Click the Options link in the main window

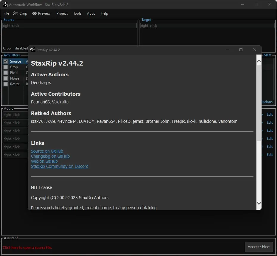click(x=267, y=102)
